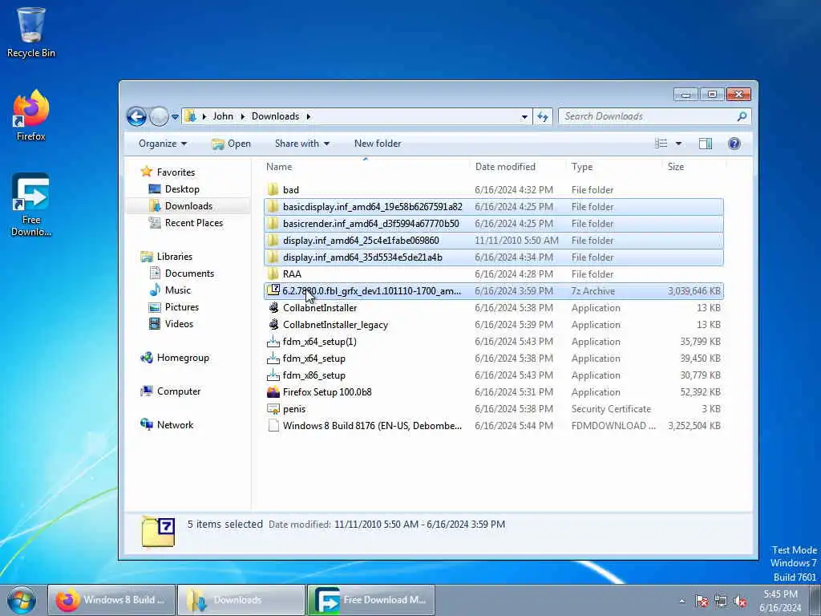The image size is (821, 616).
Task: Toggle the preview pane icon
Action: point(706,144)
